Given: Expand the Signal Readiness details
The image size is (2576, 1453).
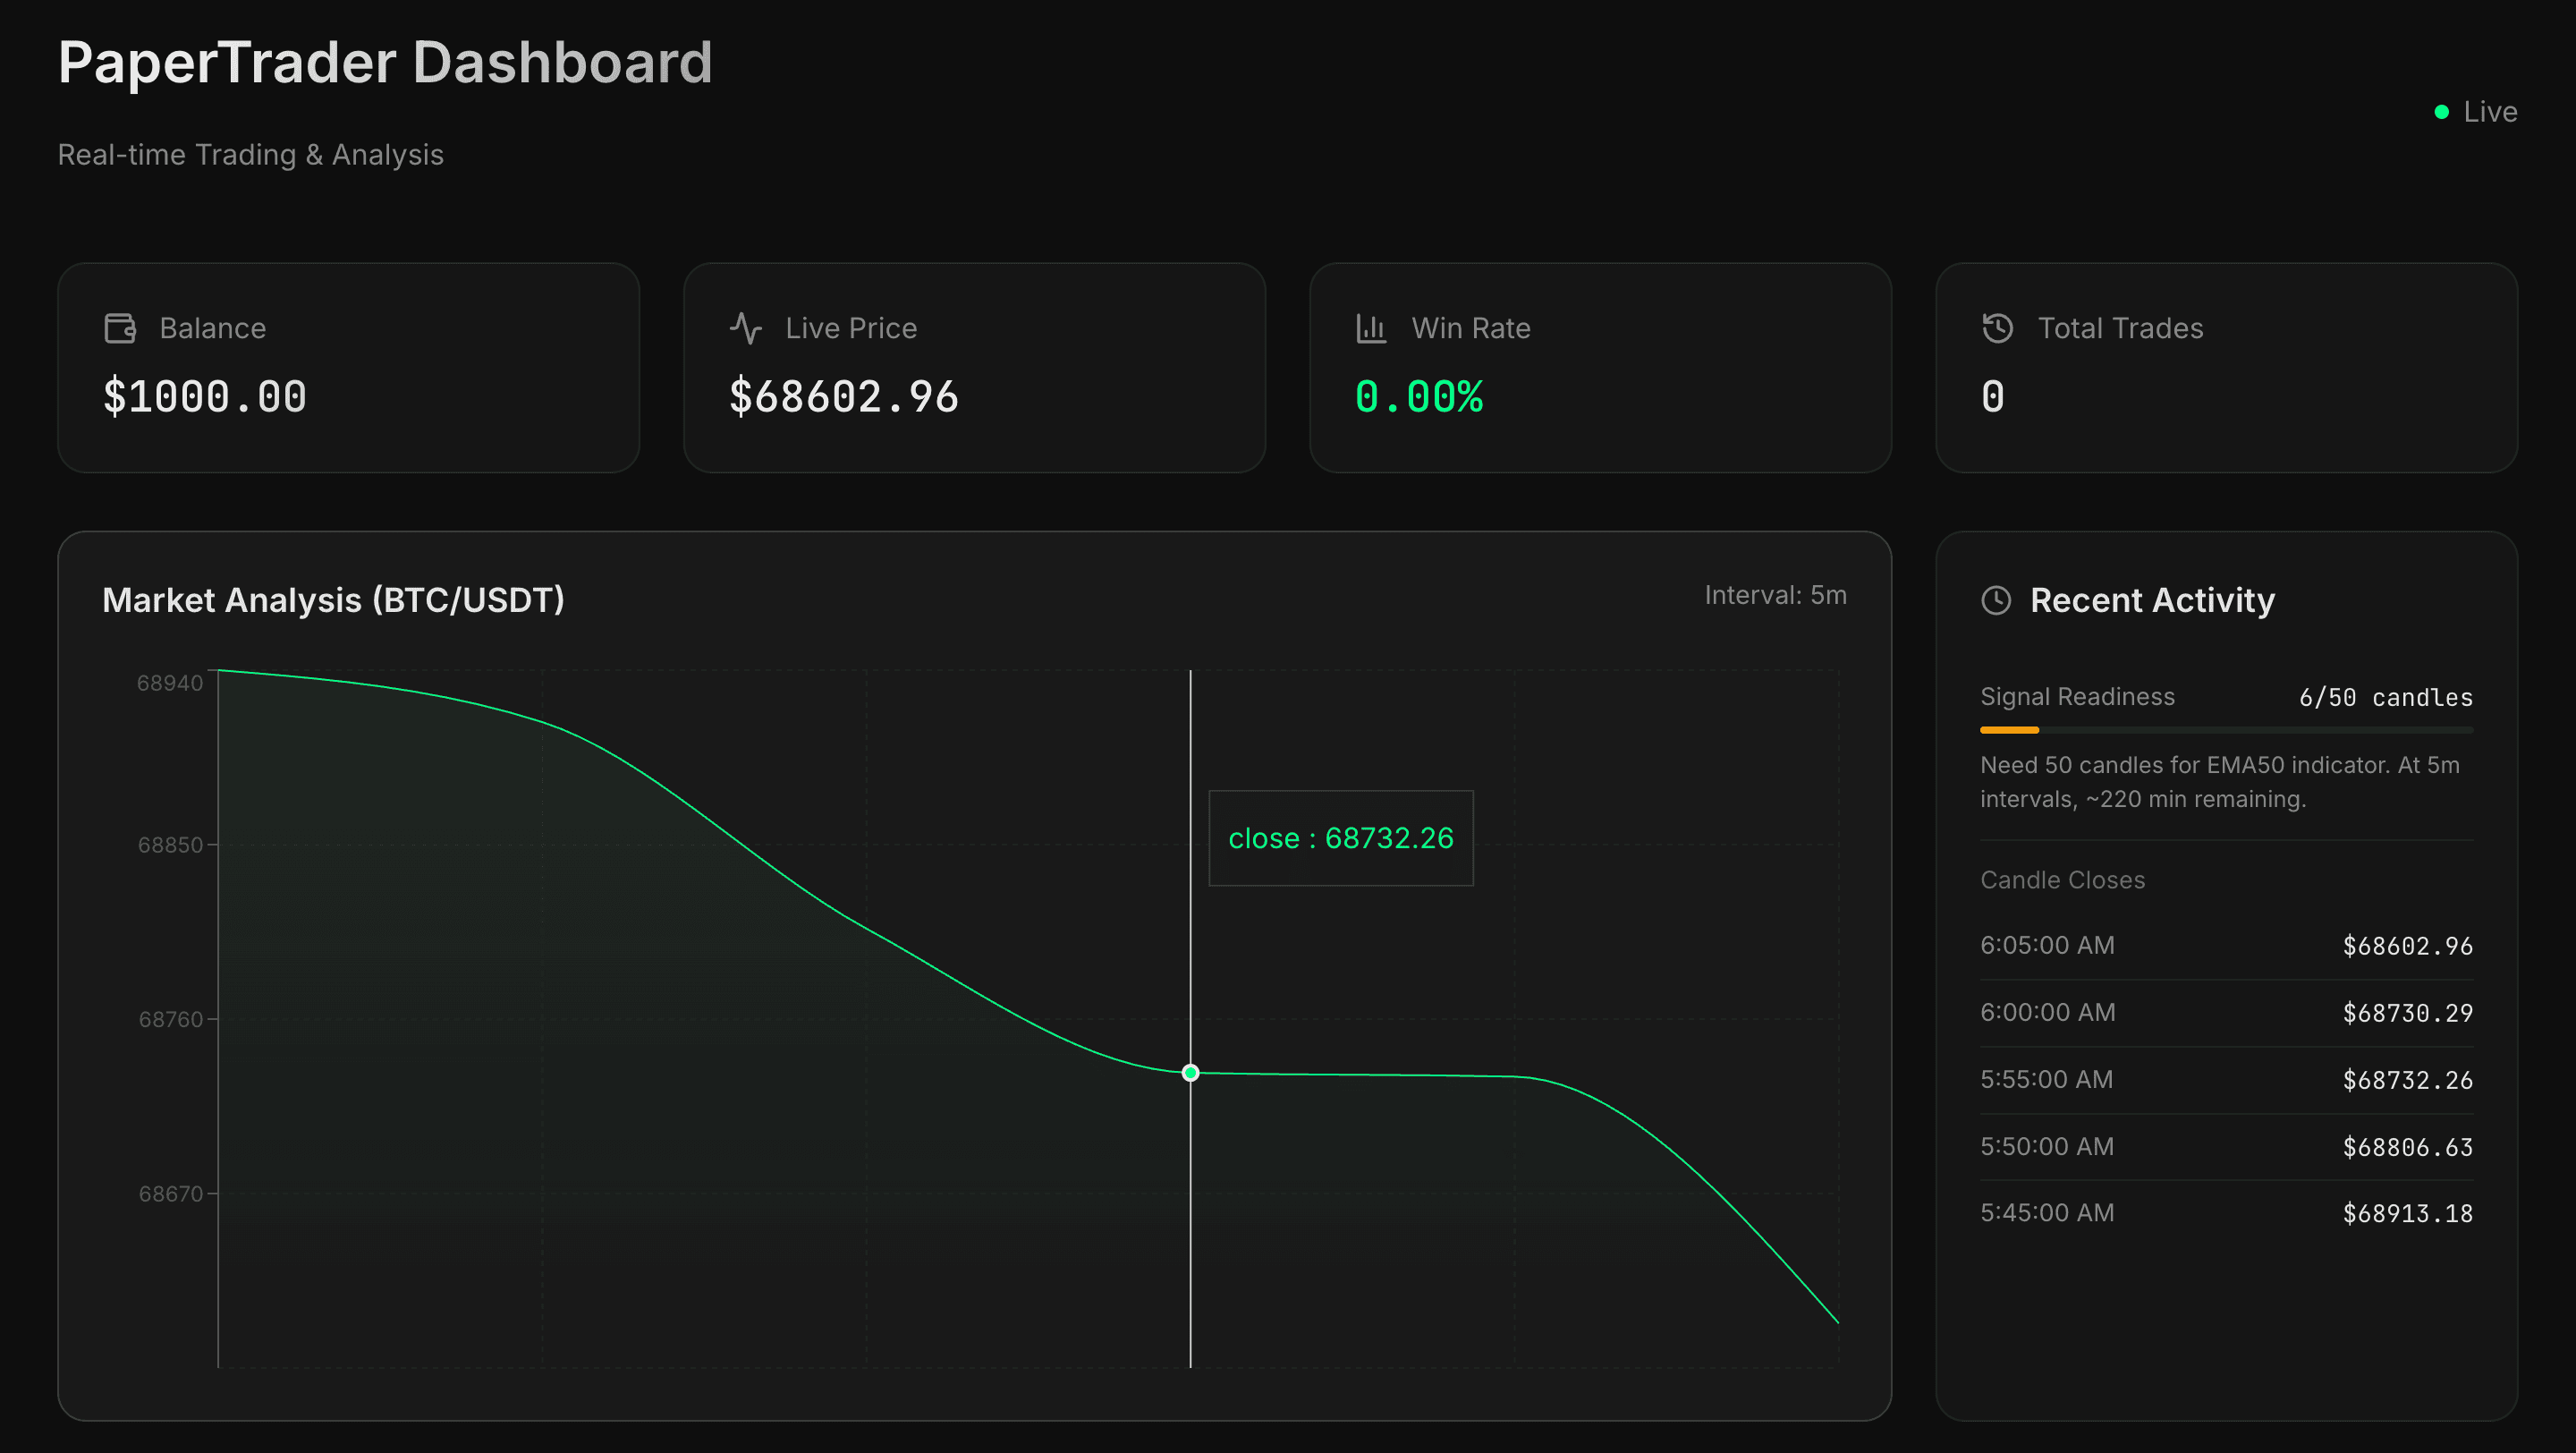Looking at the screenshot, I should point(2077,697).
